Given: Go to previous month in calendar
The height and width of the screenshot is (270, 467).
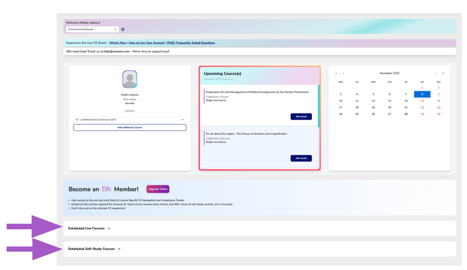Looking at the screenshot, I should pos(343,73).
